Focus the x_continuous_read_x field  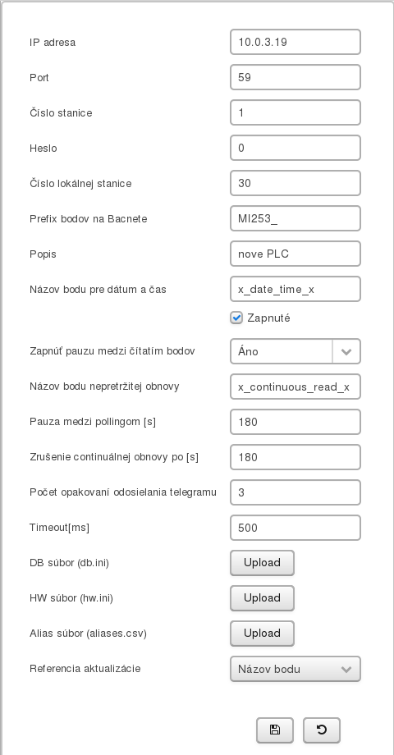tap(295, 387)
